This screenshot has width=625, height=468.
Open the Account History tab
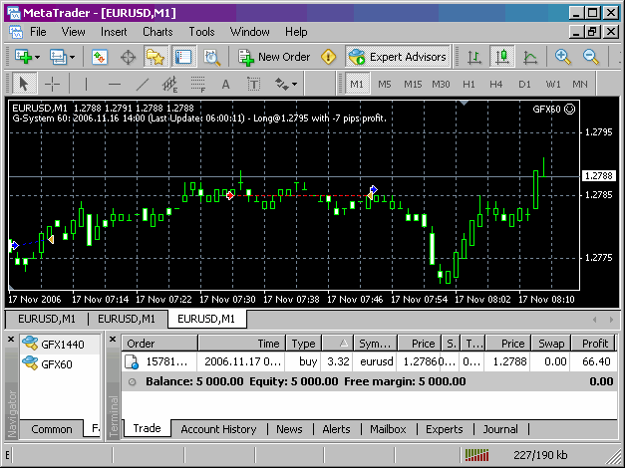pyautogui.click(x=218, y=429)
